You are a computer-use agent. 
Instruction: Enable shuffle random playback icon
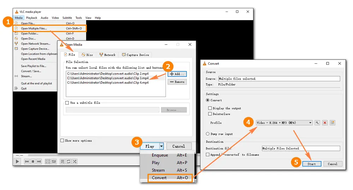[74, 161]
